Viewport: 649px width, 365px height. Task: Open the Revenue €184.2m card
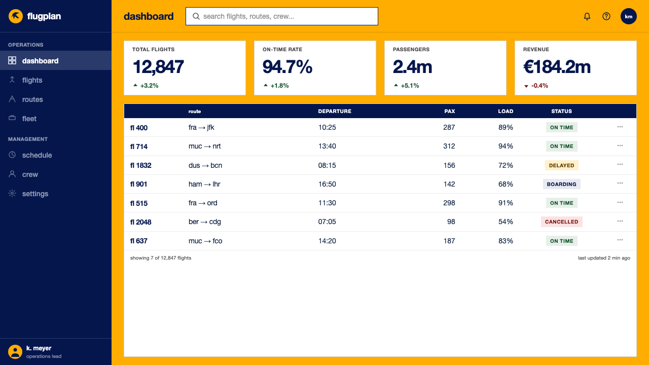point(575,67)
